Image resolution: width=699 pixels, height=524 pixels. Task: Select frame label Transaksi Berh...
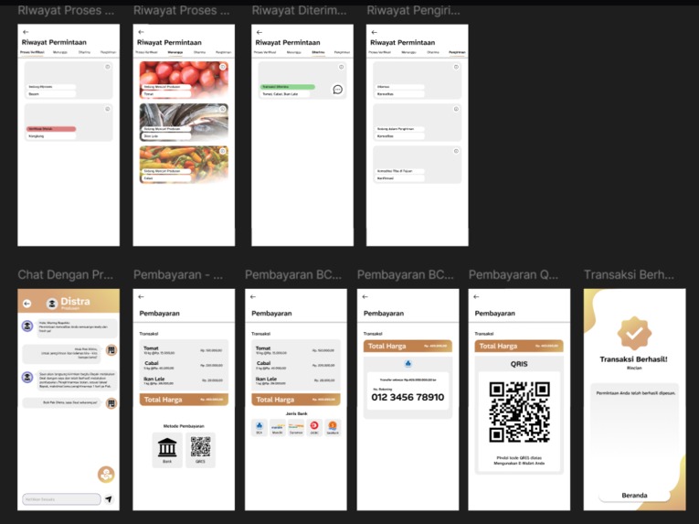coord(629,274)
